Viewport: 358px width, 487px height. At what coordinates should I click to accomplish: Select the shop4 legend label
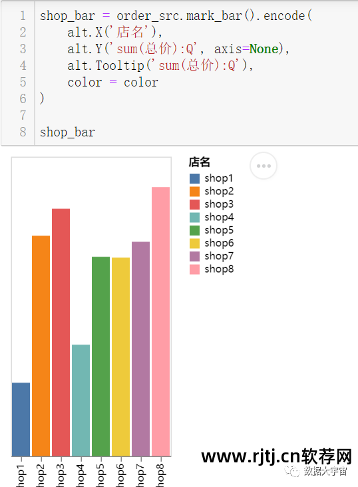[219, 218]
